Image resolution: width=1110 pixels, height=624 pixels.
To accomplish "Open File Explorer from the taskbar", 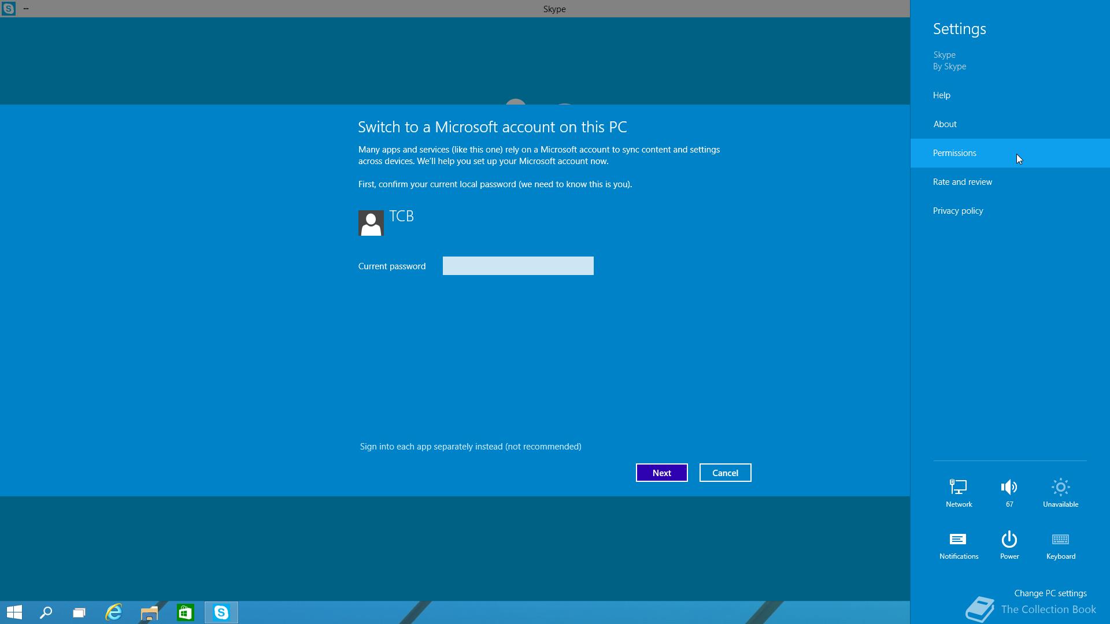I will [149, 612].
